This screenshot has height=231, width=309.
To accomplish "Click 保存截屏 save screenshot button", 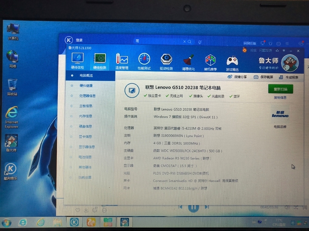I will point(264,77).
